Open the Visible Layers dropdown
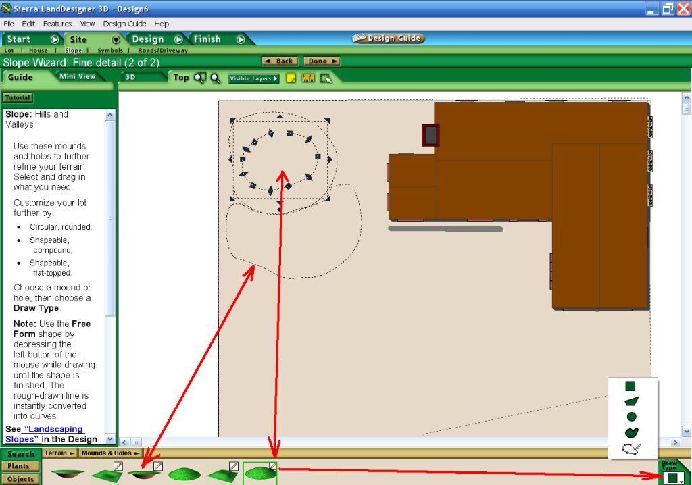Image resolution: width=692 pixels, height=485 pixels. pos(253,78)
